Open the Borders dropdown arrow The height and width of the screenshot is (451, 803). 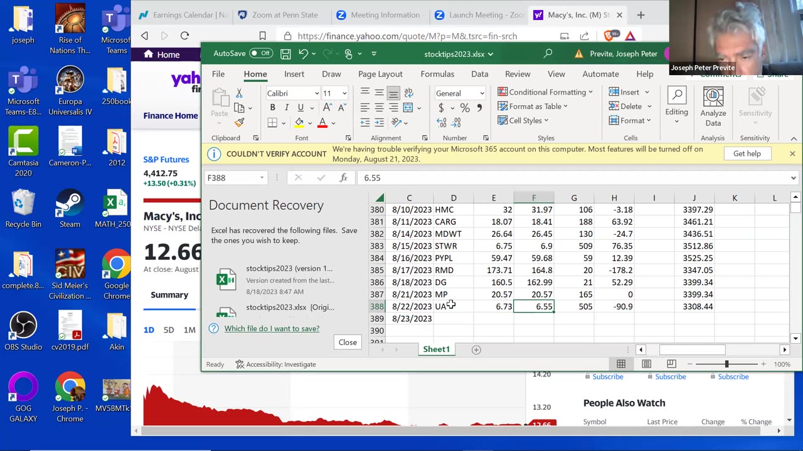[284, 123]
